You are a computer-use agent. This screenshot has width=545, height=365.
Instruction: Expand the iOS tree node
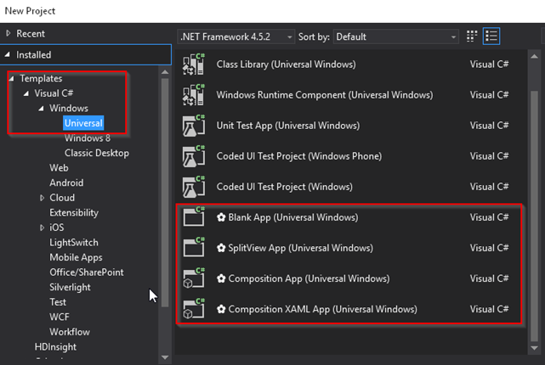[x=42, y=227]
